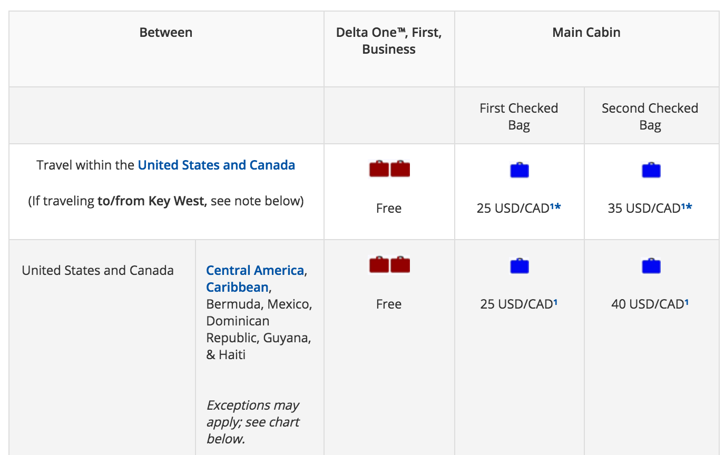
Task: Click the 'Exceptions may apply' italic note
Action: click(x=252, y=422)
